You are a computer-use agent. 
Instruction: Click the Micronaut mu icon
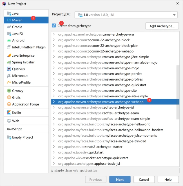click(9, 76)
